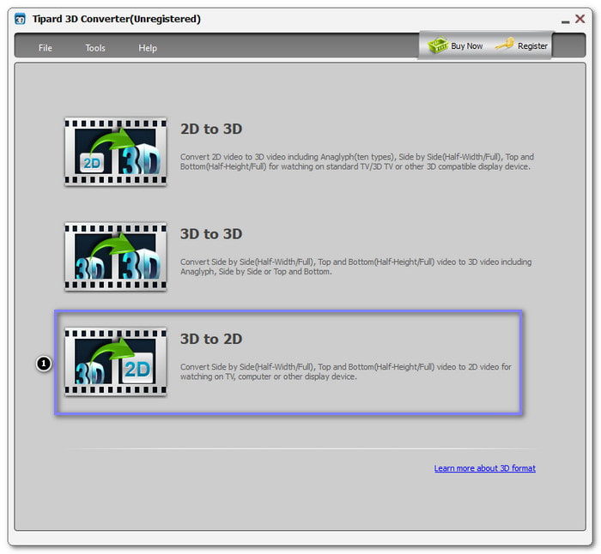Image resolution: width=601 pixels, height=554 pixels.
Task: Click the green shopping basket icon
Action: (438, 45)
